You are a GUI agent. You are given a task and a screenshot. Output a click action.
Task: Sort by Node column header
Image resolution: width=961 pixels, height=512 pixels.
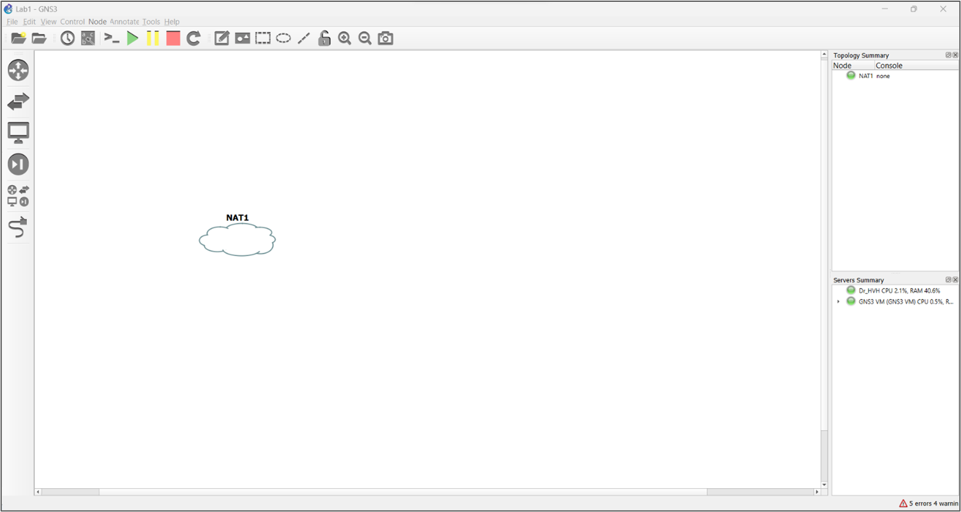click(x=853, y=66)
